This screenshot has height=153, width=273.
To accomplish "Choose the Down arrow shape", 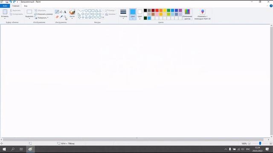I will [x=79, y=17].
